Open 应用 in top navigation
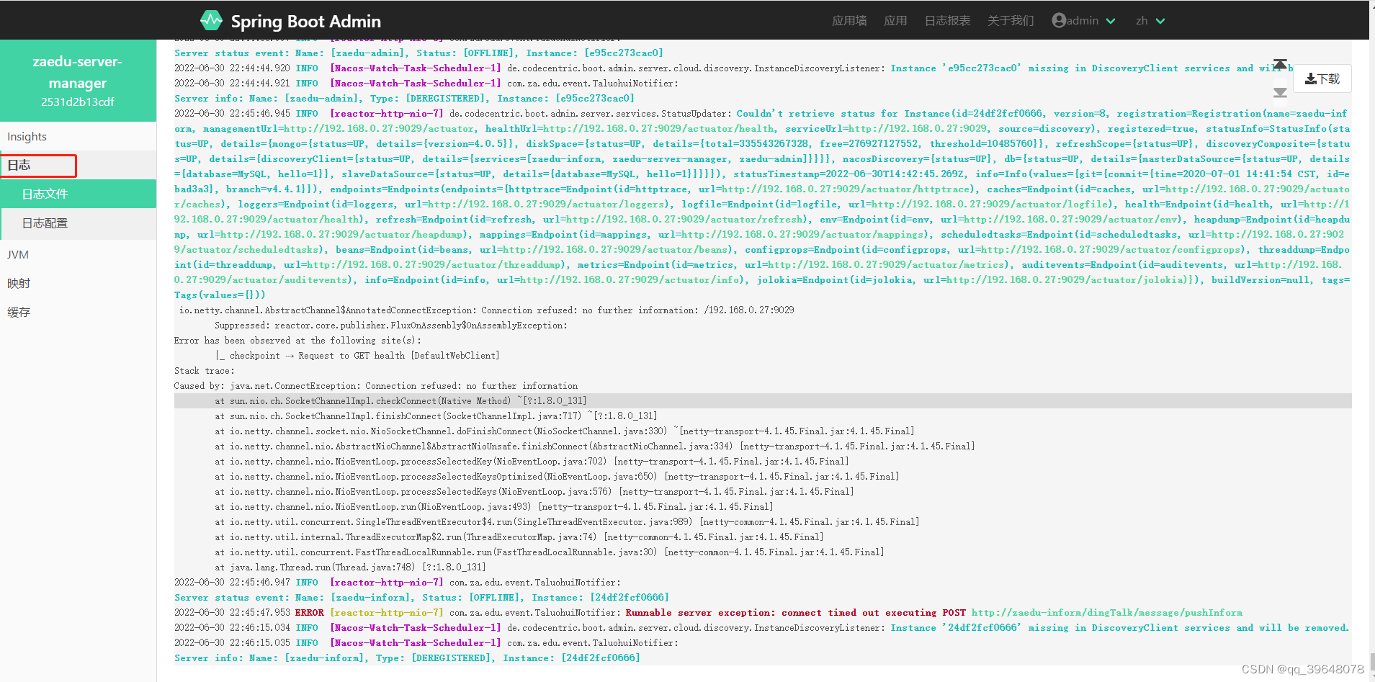 [895, 21]
